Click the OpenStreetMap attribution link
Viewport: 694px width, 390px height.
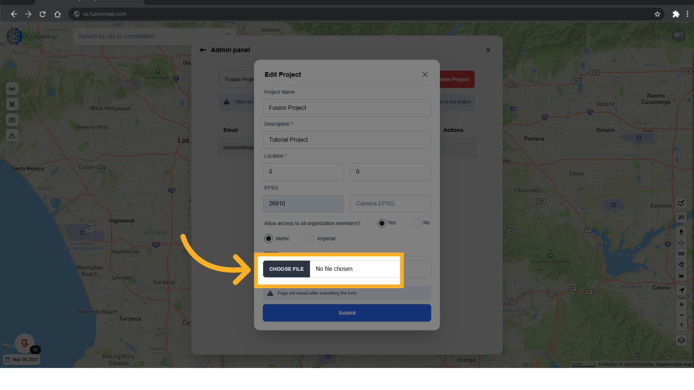636,364
